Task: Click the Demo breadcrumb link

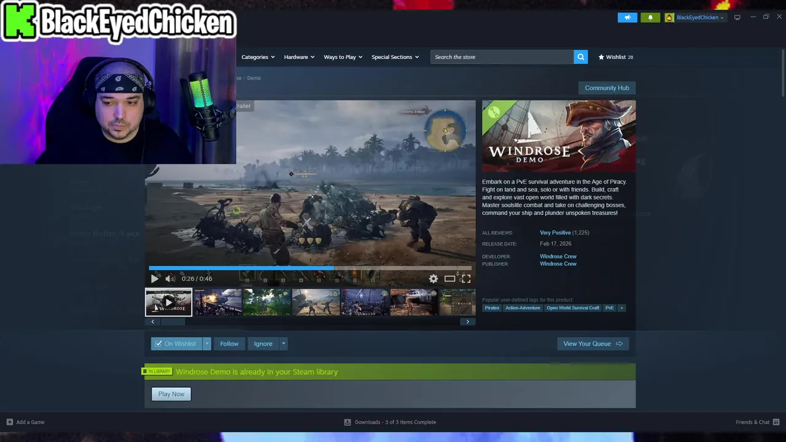Action: coord(254,78)
